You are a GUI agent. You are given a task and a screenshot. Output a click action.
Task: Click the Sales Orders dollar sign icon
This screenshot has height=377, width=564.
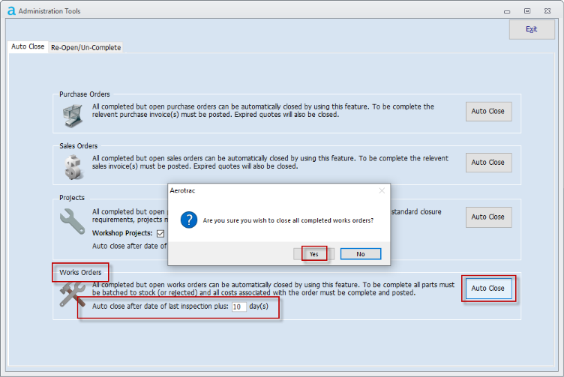73,166
